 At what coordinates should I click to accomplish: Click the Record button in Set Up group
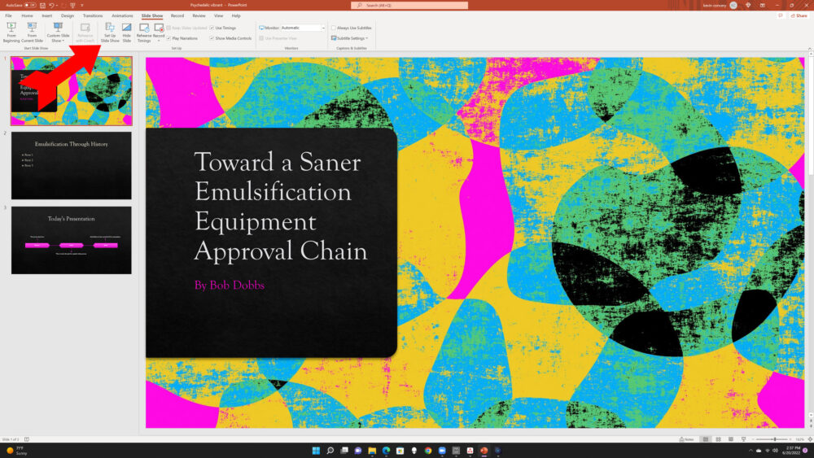coord(160,32)
